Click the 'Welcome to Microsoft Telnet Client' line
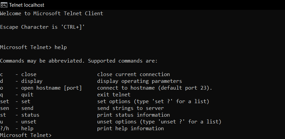285x139 pixels. click(x=52, y=14)
